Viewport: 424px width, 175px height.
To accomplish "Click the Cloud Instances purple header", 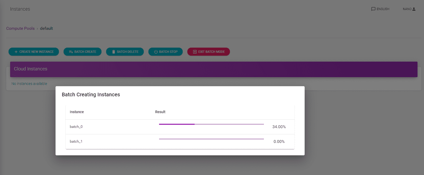I will pyautogui.click(x=214, y=69).
